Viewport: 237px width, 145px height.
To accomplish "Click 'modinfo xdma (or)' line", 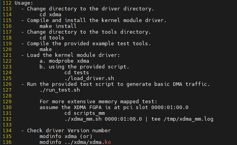I will pos(66,136).
